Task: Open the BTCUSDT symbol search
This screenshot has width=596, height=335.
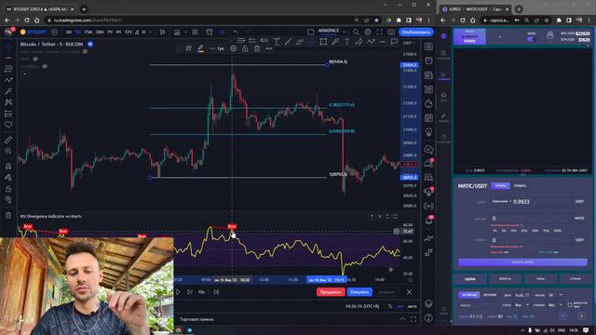Action: [x=36, y=33]
